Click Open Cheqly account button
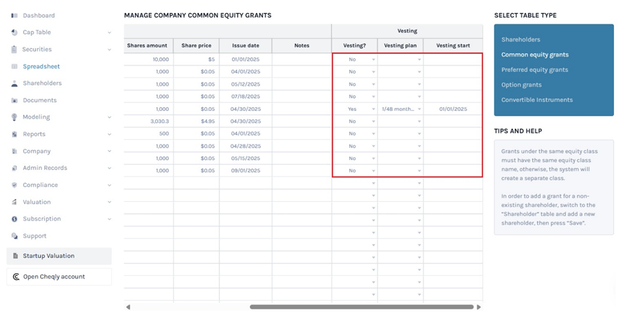The image size is (618, 312). point(59,277)
